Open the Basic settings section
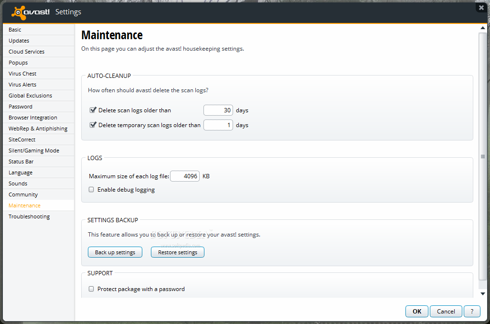The height and width of the screenshot is (324, 490). 39,30
